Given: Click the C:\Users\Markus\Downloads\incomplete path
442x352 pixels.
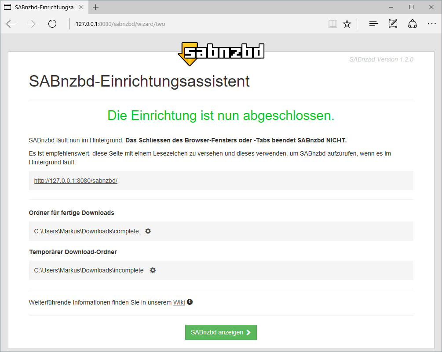Looking at the screenshot, I should coord(89,270).
